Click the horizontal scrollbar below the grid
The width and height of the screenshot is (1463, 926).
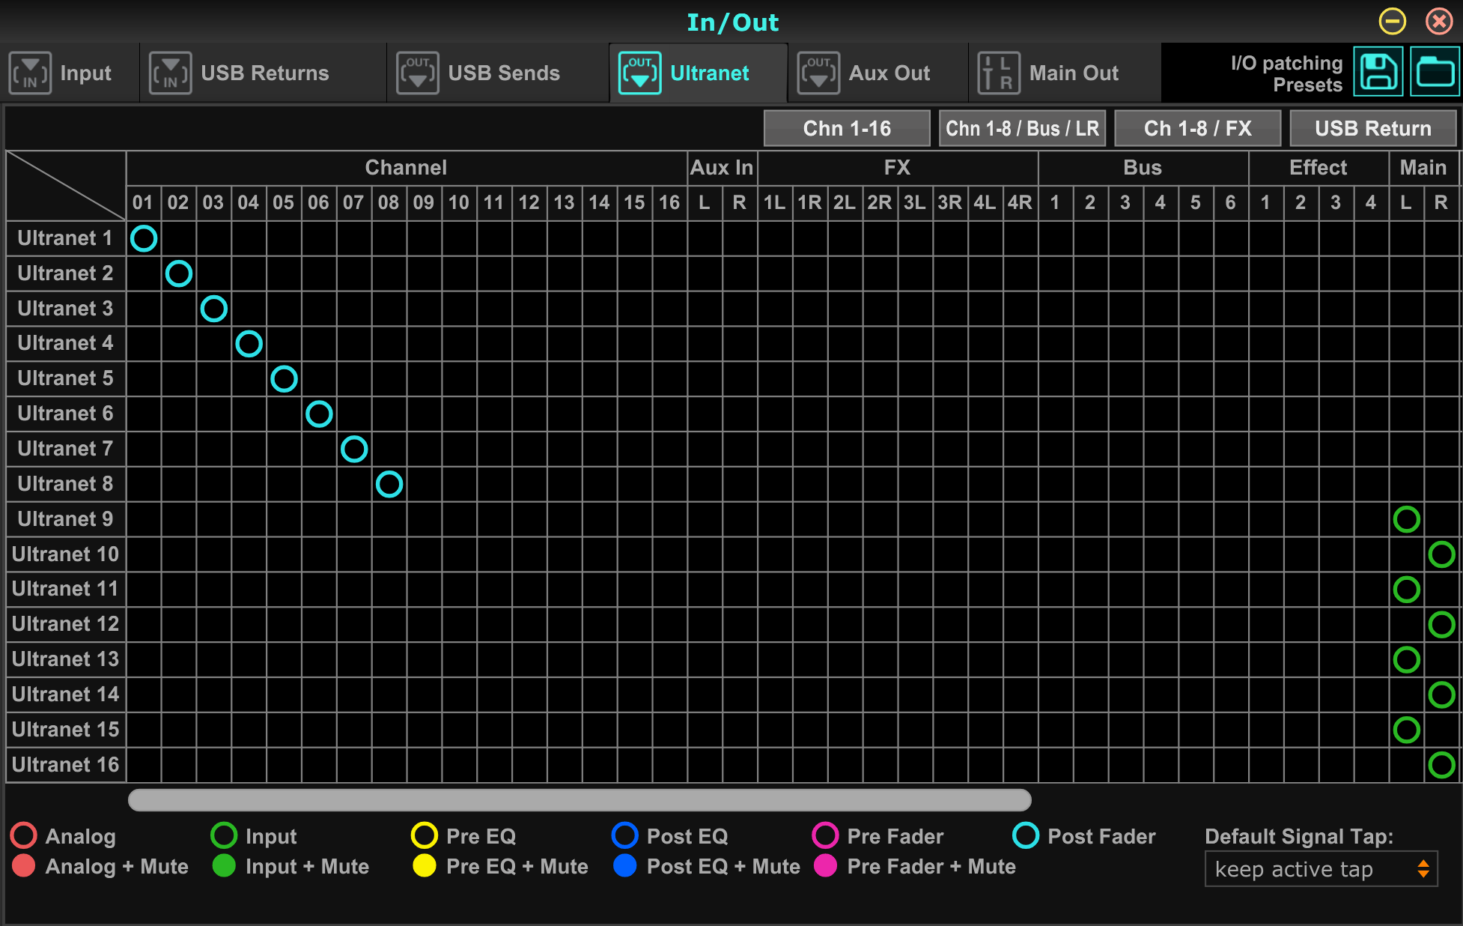coord(580,800)
